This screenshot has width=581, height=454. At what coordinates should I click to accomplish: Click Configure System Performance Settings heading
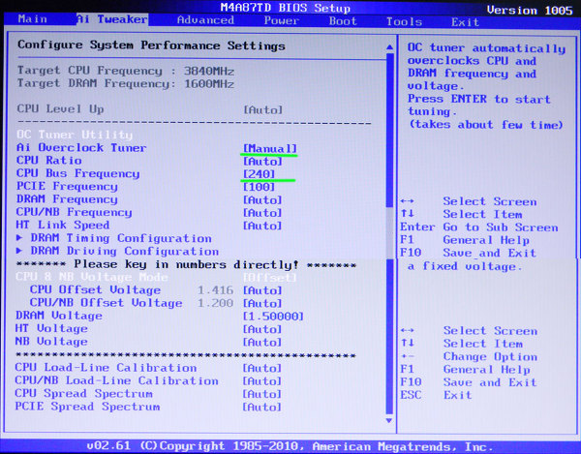(152, 45)
